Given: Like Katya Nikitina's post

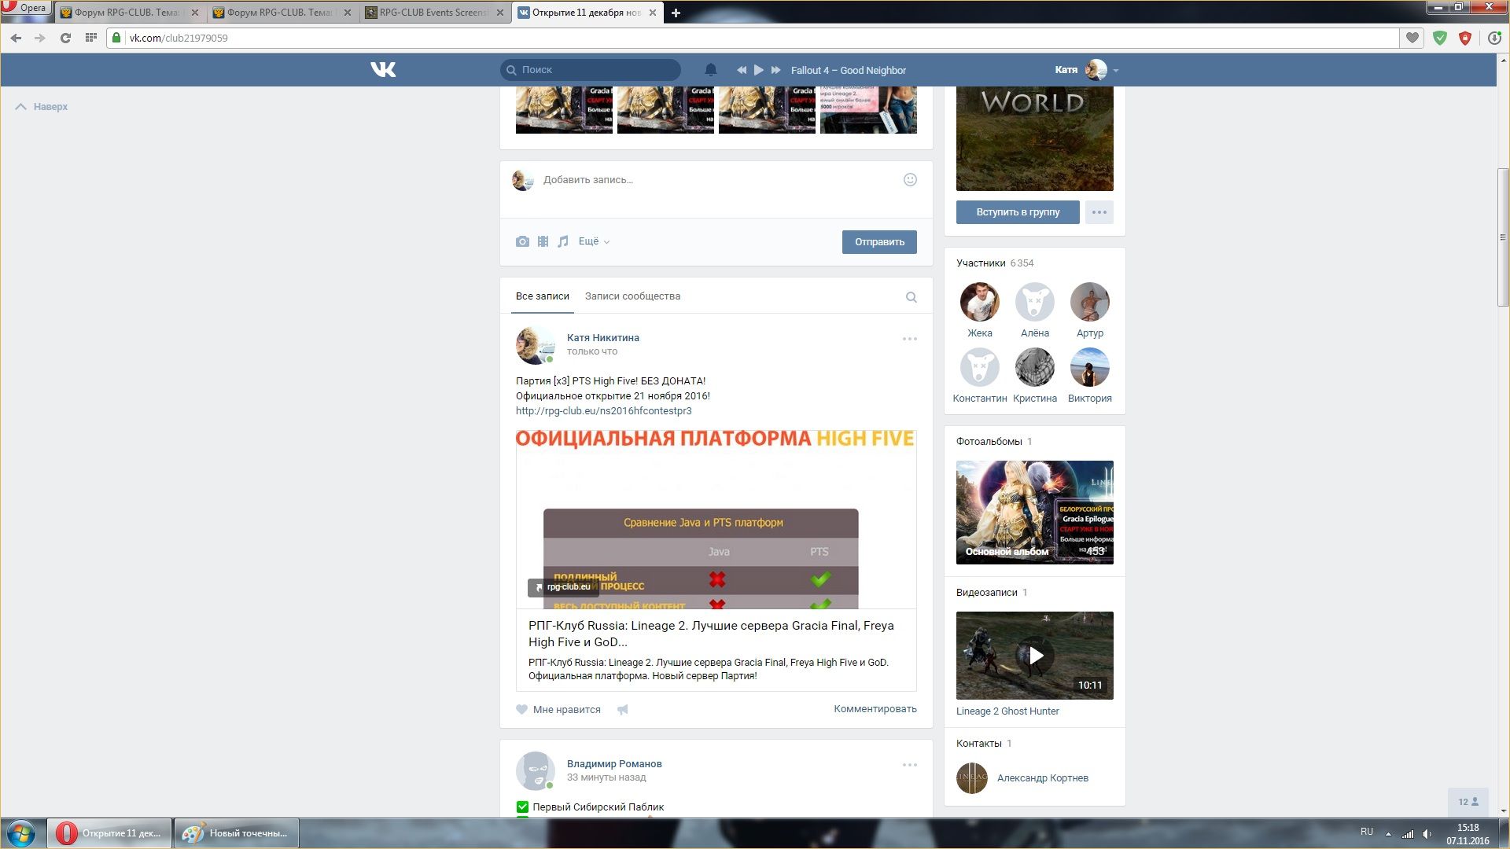Looking at the screenshot, I should click(558, 710).
